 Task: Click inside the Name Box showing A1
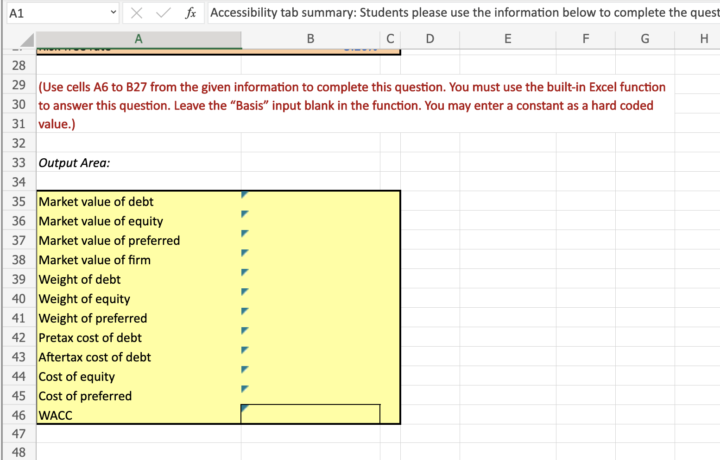(x=56, y=12)
